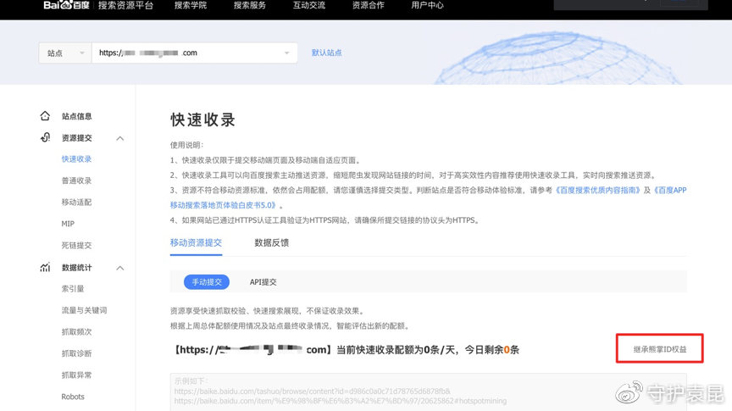
Task: Choose the API提交 option
Action: (x=263, y=282)
